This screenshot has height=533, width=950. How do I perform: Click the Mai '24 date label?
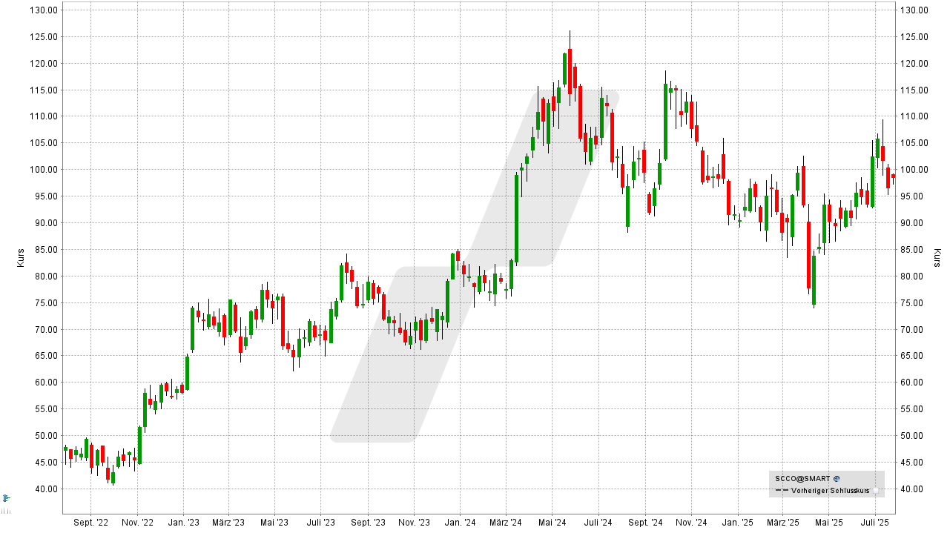tap(551, 523)
